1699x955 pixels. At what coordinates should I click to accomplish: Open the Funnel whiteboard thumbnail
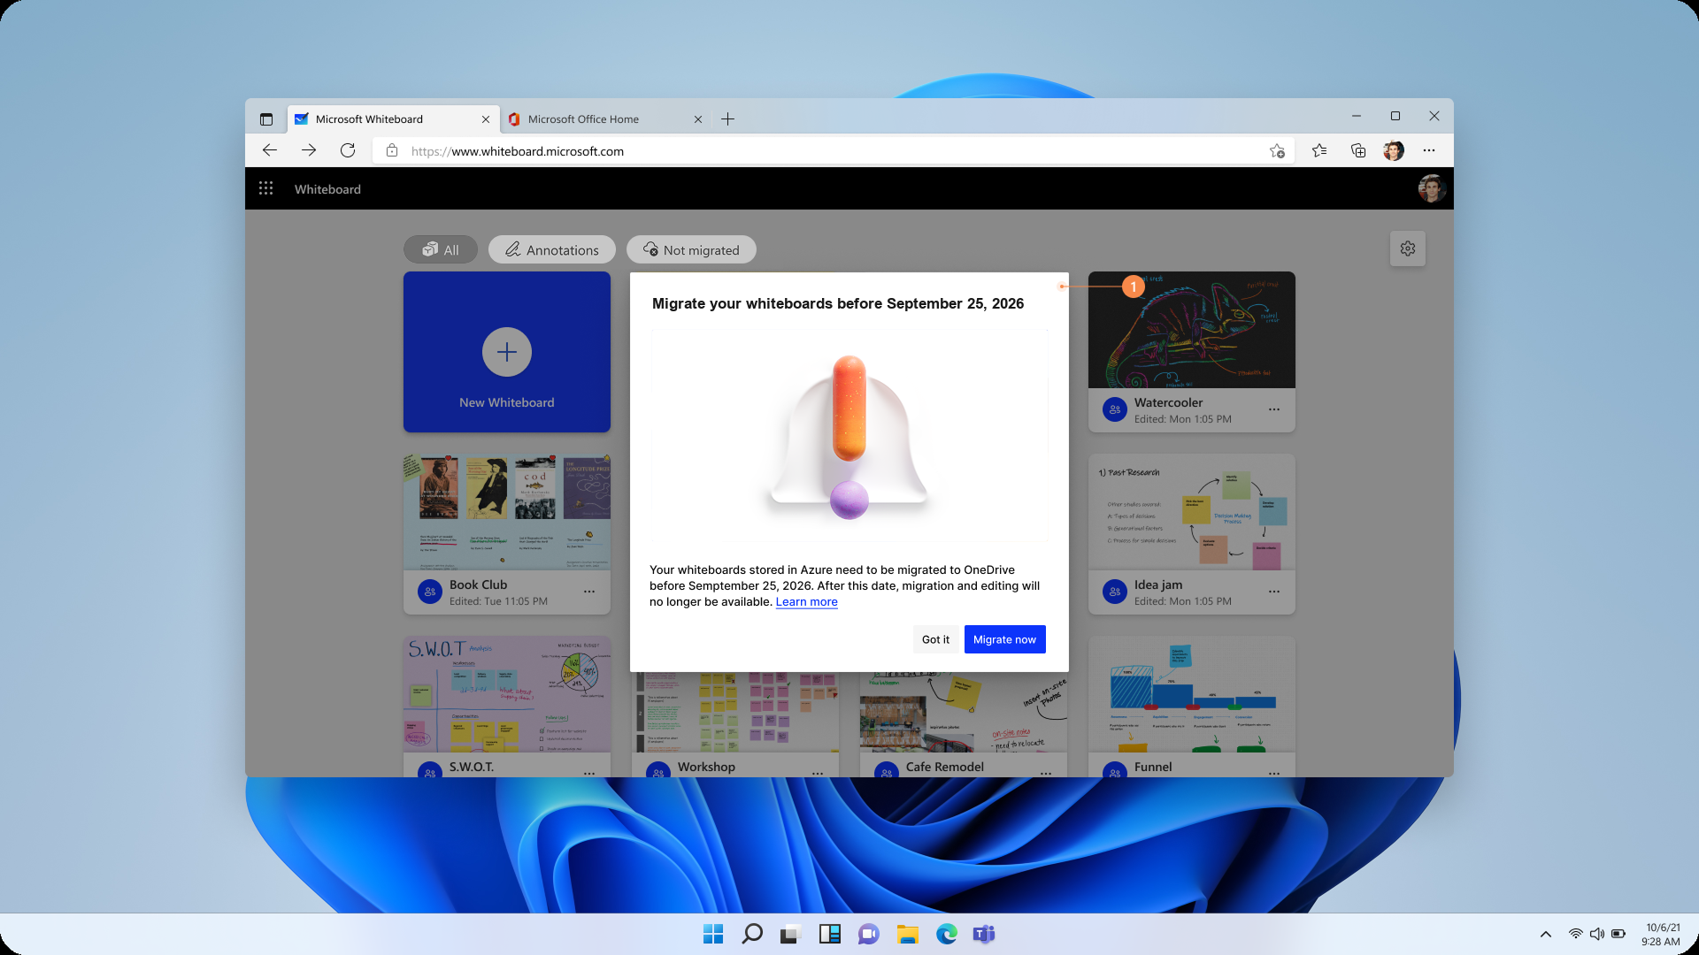1192,694
